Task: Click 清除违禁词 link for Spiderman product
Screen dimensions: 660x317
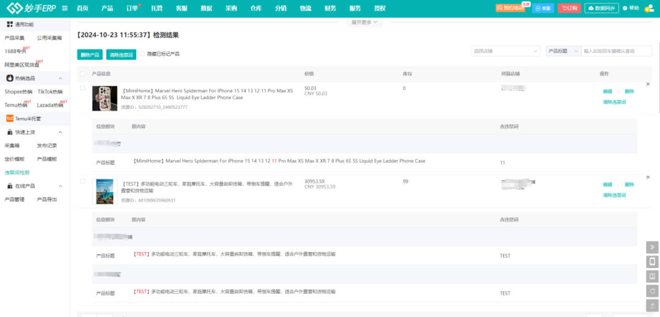Action: (x=614, y=102)
